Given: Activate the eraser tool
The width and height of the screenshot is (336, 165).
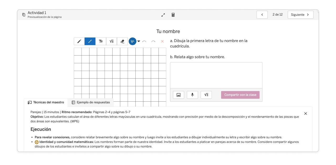Looking at the screenshot, I should pos(122,41).
